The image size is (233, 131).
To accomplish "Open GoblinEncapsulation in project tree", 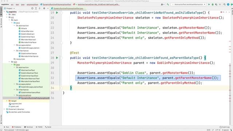I will (x=29, y=48).
